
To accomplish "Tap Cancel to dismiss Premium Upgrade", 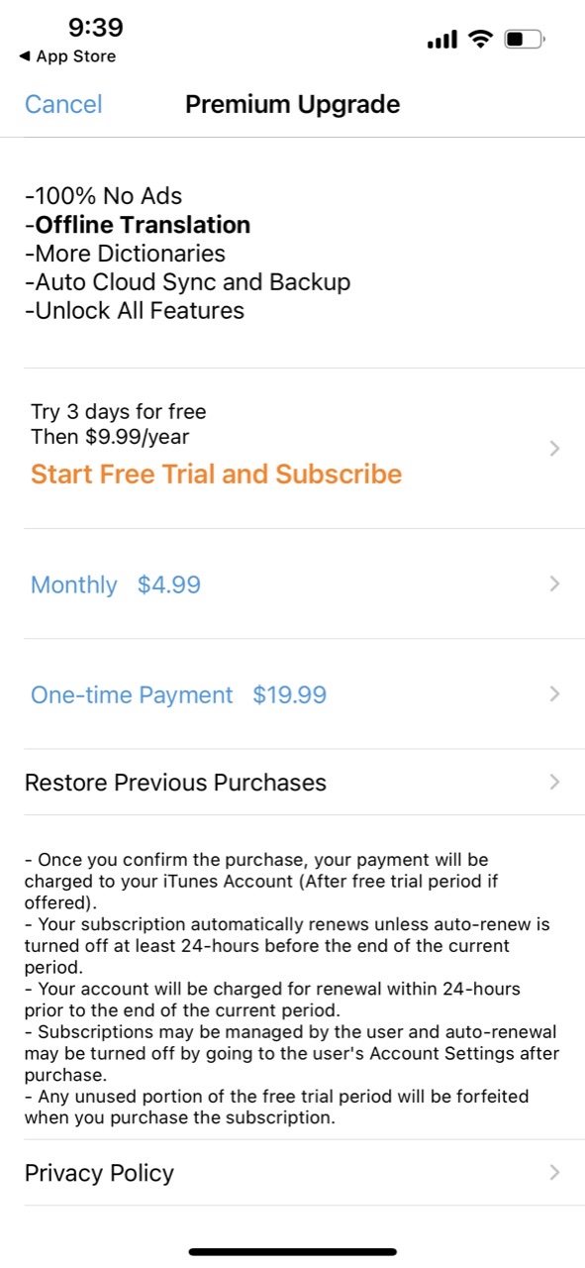I will click(63, 104).
